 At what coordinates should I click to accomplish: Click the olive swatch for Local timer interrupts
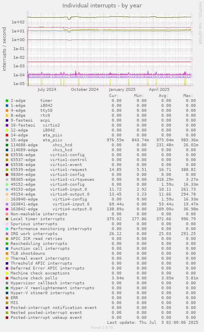[x=7, y=219]
